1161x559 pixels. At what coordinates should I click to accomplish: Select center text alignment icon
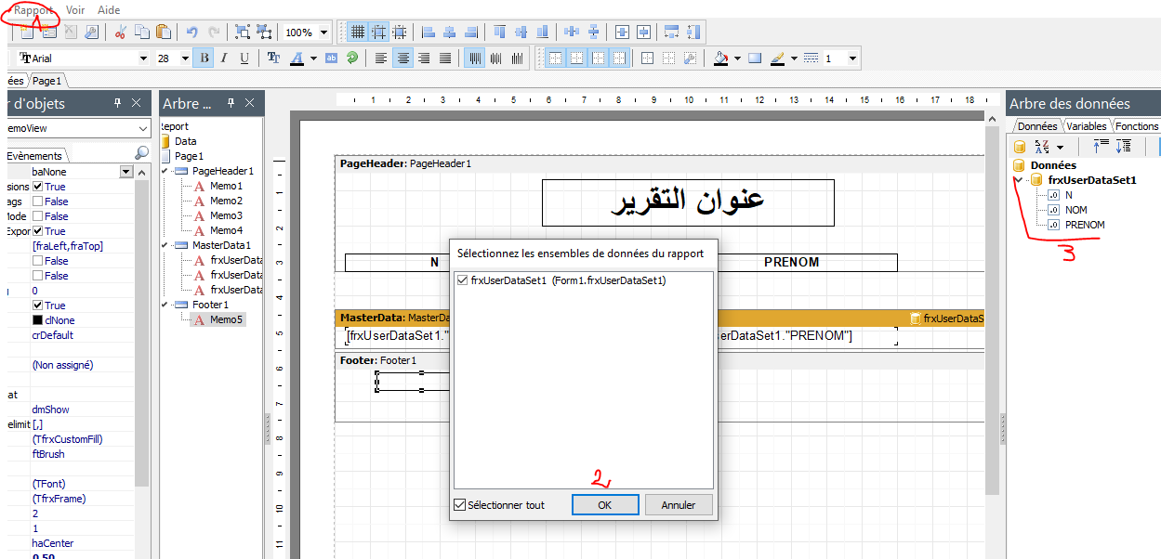[x=403, y=58]
